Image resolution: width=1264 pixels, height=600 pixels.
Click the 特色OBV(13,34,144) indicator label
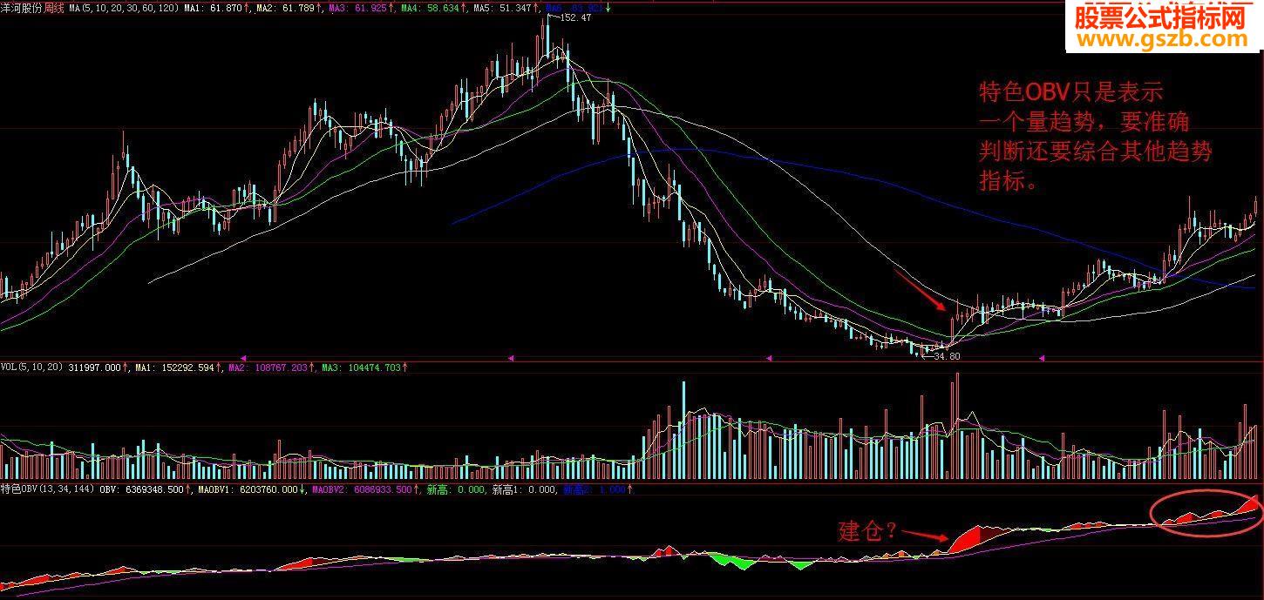47,489
